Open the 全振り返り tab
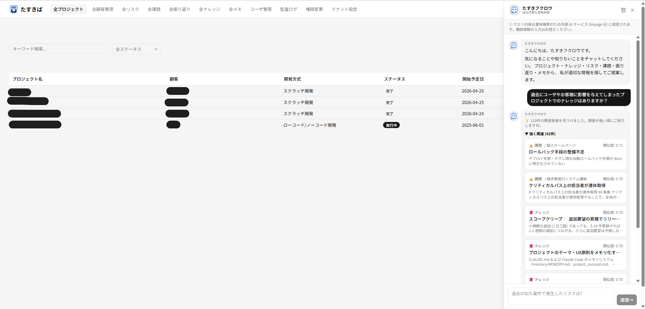 [x=180, y=9]
